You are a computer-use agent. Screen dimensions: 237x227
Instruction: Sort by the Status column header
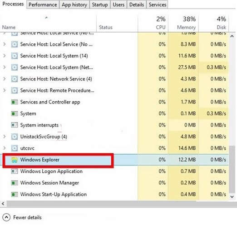pos(106,27)
